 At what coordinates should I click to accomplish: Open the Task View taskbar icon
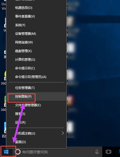pyautogui.click(x=109, y=152)
